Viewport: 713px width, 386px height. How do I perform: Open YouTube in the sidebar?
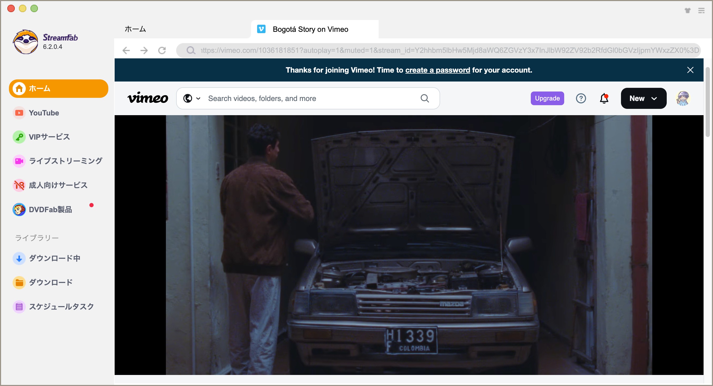pyautogui.click(x=58, y=113)
